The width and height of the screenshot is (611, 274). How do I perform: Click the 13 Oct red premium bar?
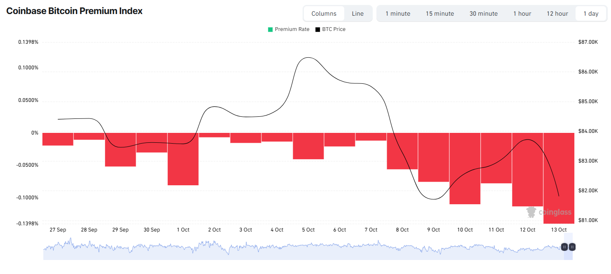click(559, 178)
